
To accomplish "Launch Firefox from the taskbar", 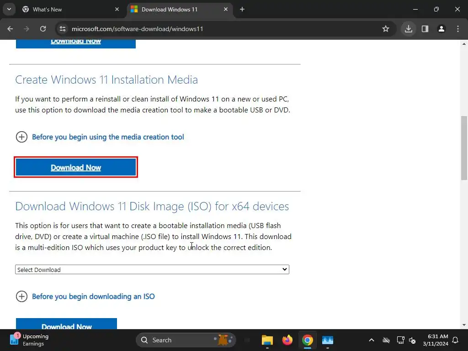I will pos(287,340).
